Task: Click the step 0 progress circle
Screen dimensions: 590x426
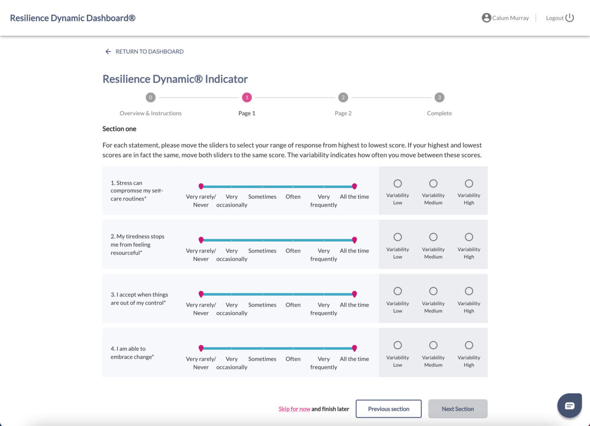Action: tap(150, 97)
